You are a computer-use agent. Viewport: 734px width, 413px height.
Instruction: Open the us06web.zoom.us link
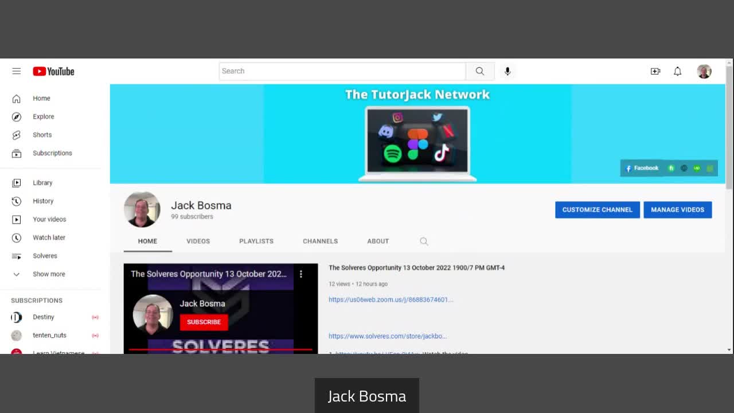click(391, 299)
